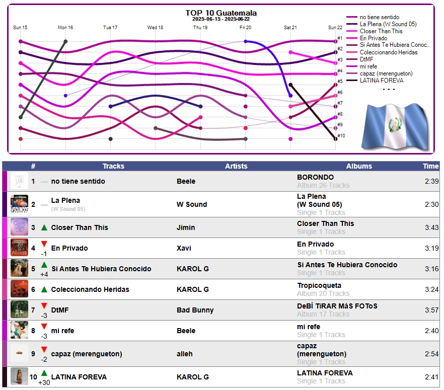Click the Jimin artist name

(186, 227)
